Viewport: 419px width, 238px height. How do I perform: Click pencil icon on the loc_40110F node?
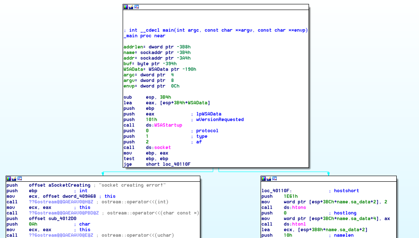(x=269, y=179)
